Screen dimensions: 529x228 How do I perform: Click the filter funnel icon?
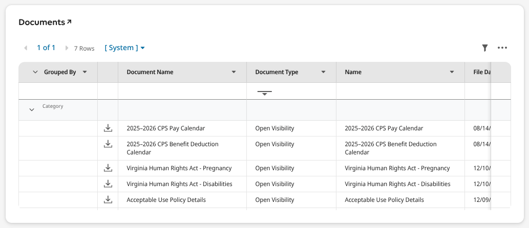(485, 48)
